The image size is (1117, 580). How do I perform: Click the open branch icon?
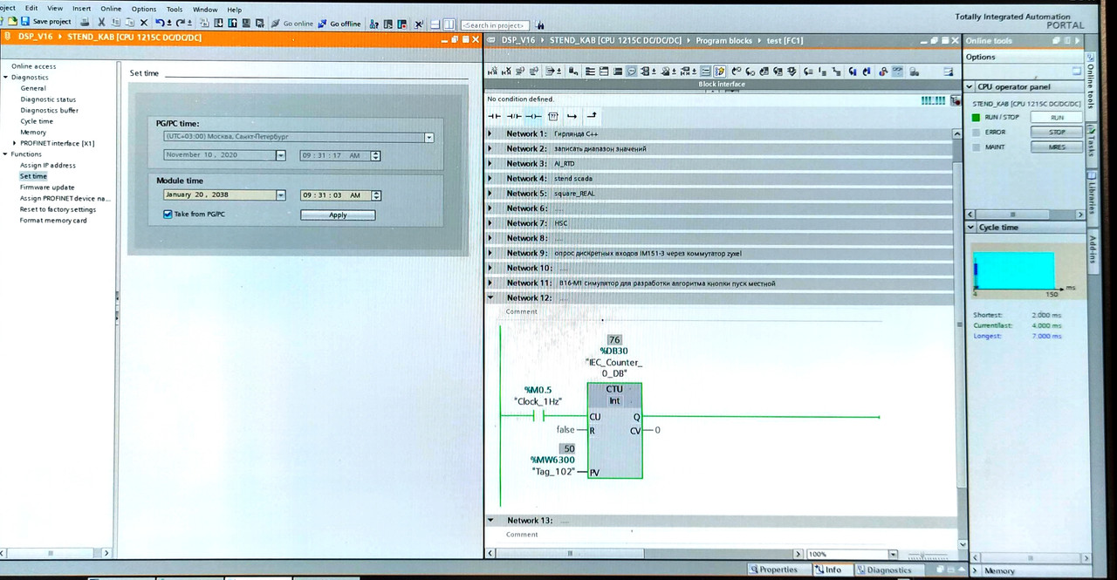pos(572,116)
